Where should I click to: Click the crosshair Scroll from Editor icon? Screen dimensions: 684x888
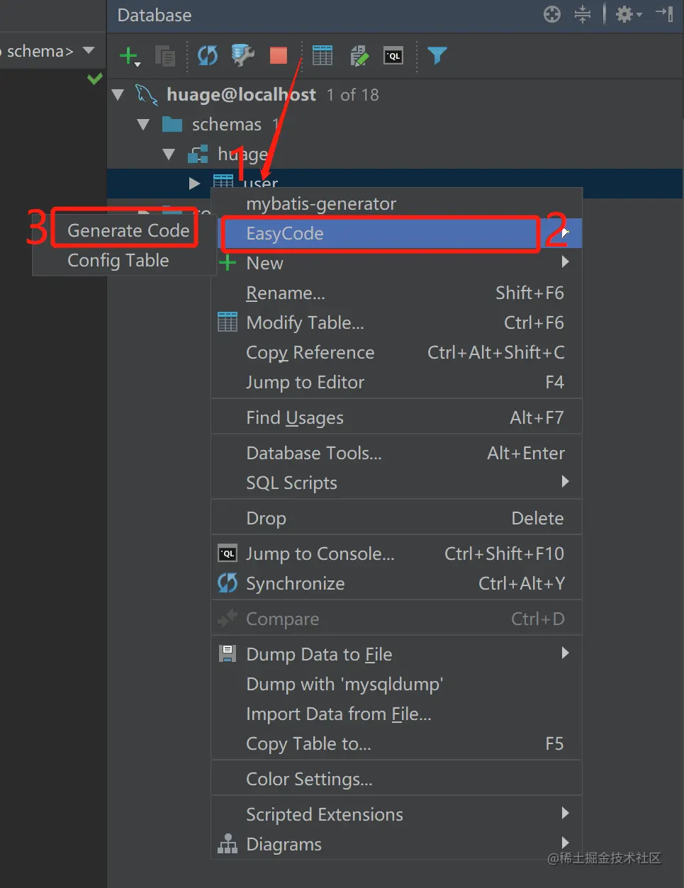pyautogui.click(x=552, y=14)
